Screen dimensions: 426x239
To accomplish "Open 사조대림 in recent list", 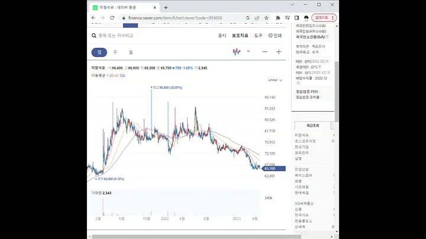I will (x=302, y=187).
